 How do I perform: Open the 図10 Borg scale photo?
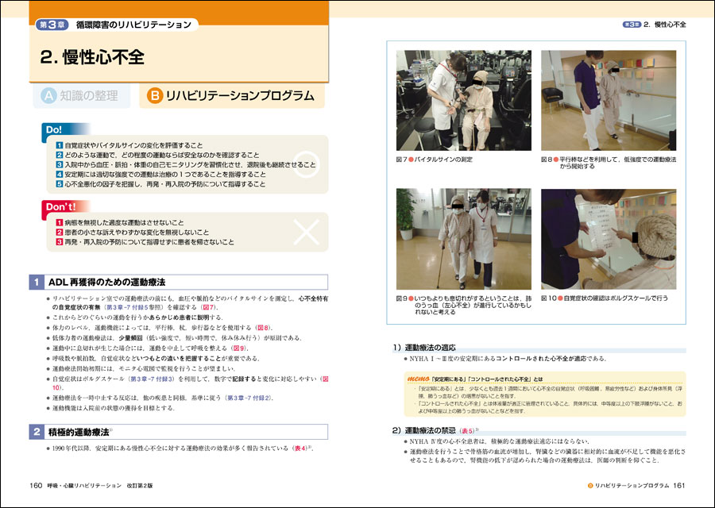pyautogui.click(x=609, y=238)
